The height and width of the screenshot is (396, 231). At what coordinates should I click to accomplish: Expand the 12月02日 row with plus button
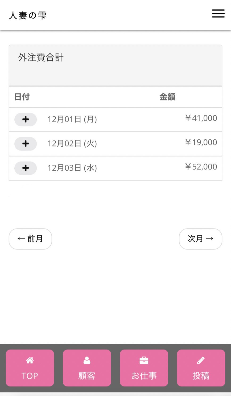click(26, 144)
